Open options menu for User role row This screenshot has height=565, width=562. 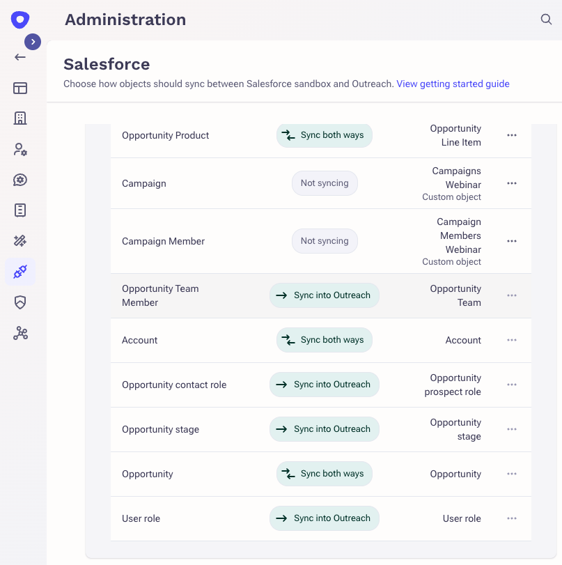pos(512,518)
